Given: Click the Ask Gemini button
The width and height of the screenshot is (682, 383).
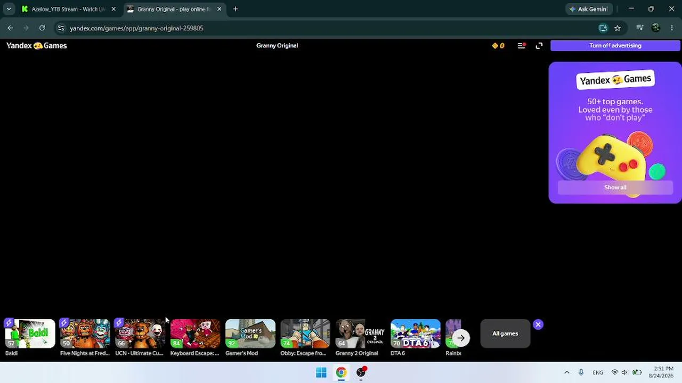Looking at the screenshot, I should [589, 9].
